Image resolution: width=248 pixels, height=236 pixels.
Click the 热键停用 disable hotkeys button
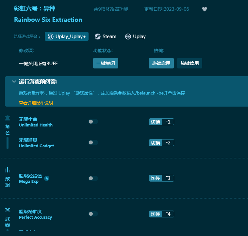(190, 63)
